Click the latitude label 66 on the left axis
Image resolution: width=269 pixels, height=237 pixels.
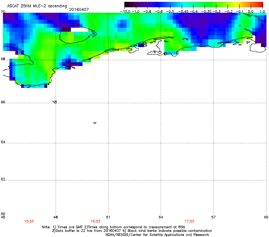[3, 102]
